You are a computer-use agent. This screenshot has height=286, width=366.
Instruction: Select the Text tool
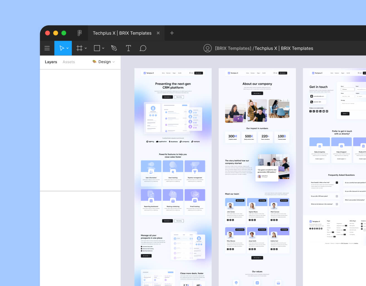[128, 48]
